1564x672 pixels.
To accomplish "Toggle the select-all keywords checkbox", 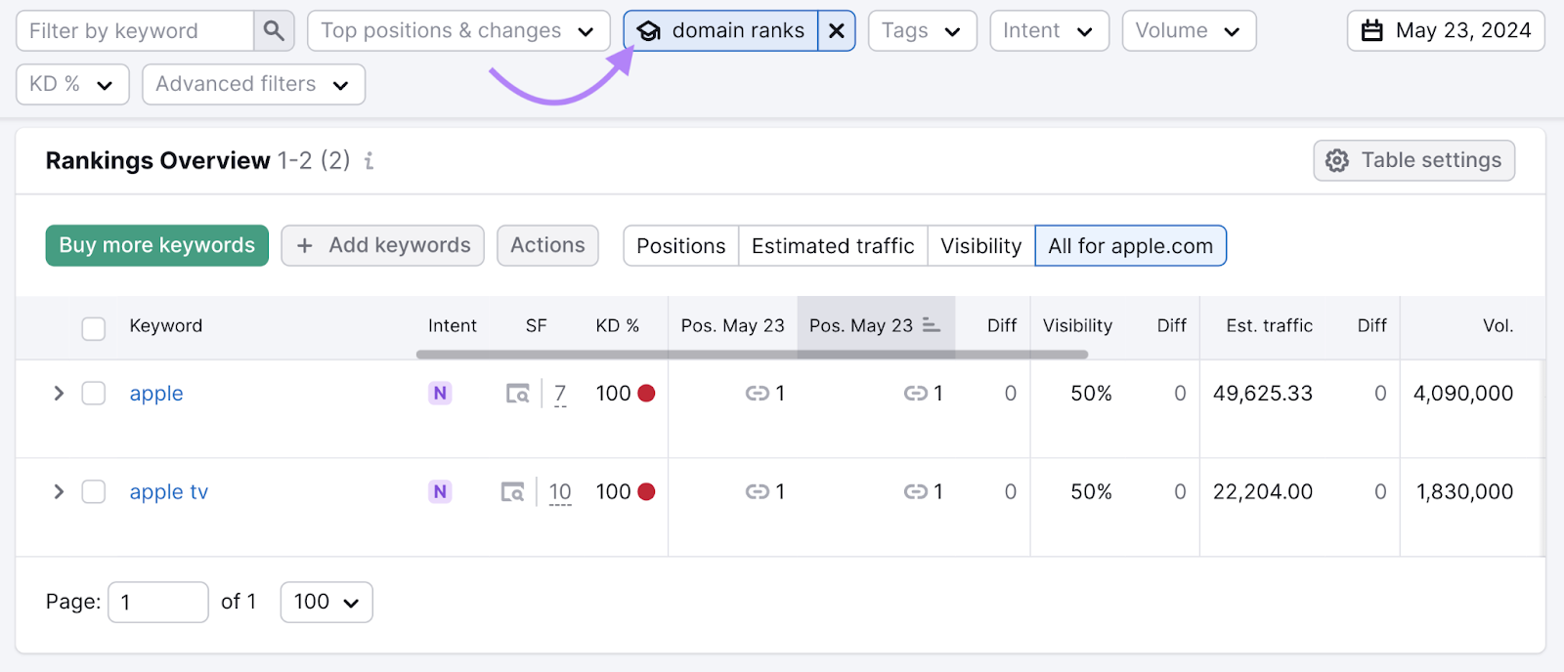I will [94, 328].
